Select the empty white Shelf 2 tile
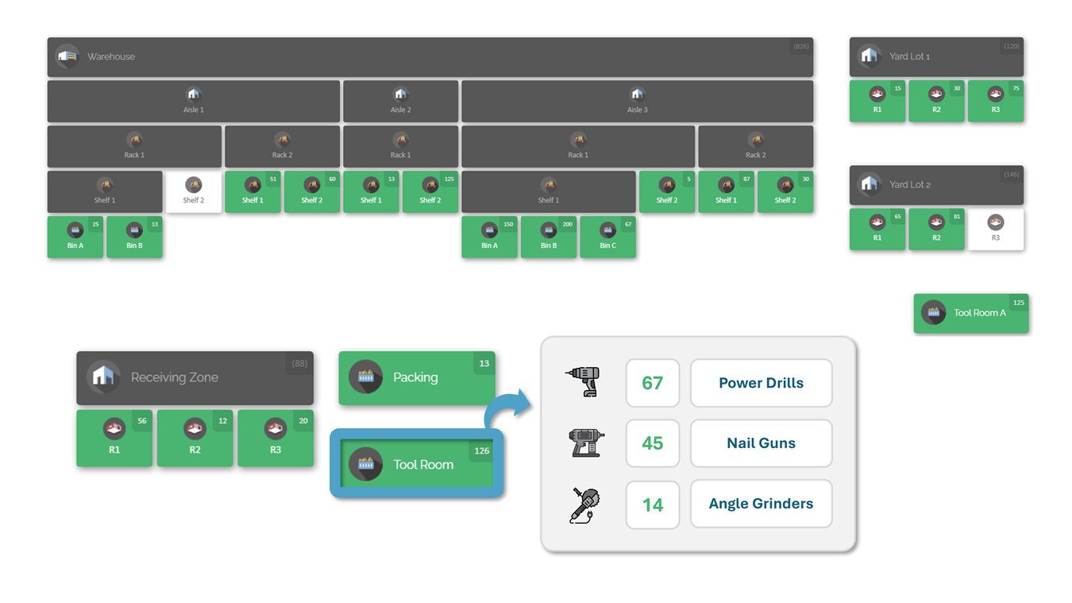Image resolution: width=1072 pixels, height=603 pixels. (193, 191)
